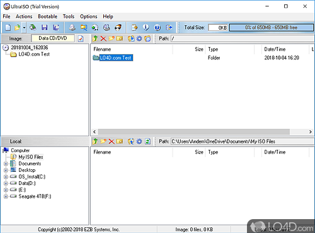The image size is (315, 233).
Task: Click the Convert disc icon with green arrow
Action: [x=95, y=28]
